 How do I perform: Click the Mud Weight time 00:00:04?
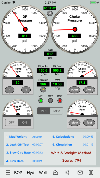click(37, 137)
